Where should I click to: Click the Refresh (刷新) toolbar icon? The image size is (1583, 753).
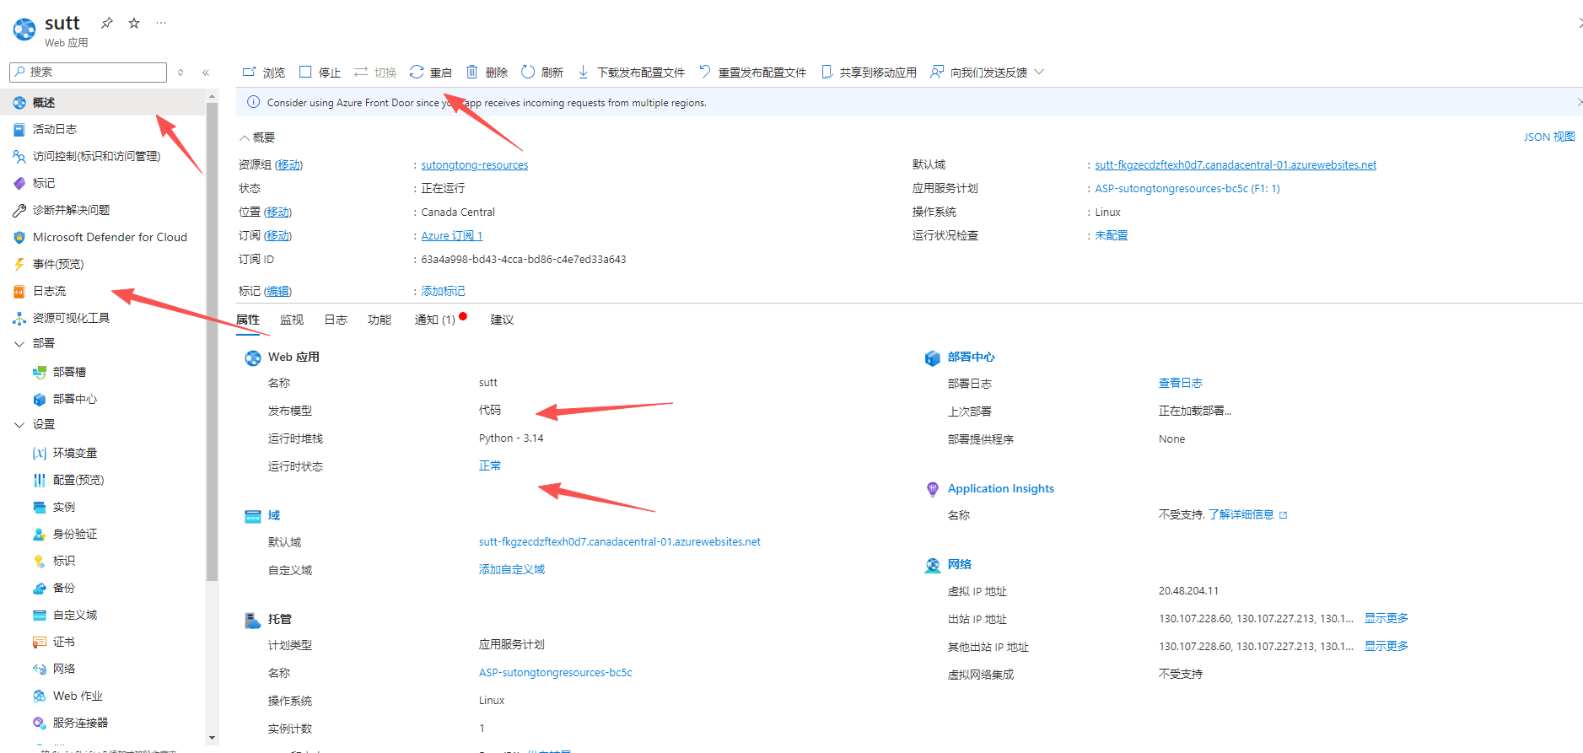(528, 73)
